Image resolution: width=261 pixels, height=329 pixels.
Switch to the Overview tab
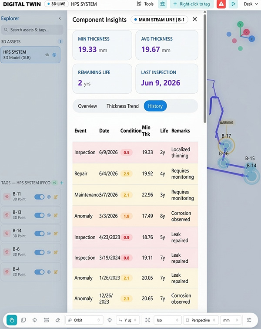(x=87, y=106)
